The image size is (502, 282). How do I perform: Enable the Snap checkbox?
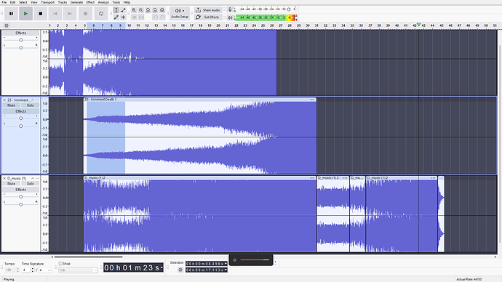pos(60,263)
